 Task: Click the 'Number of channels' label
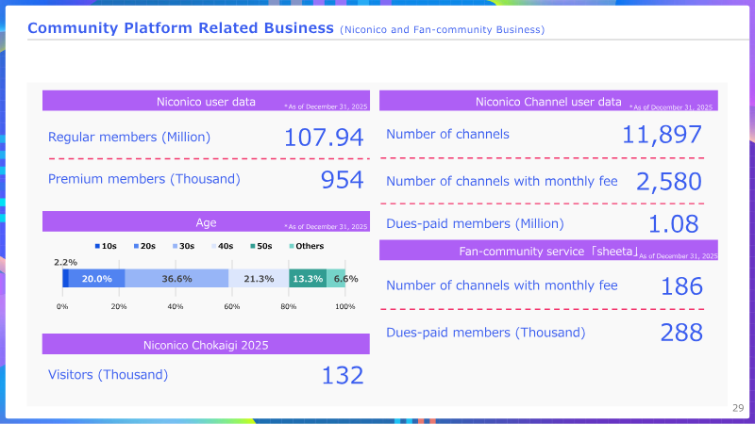pyautogui.click(x=447, y=134)
